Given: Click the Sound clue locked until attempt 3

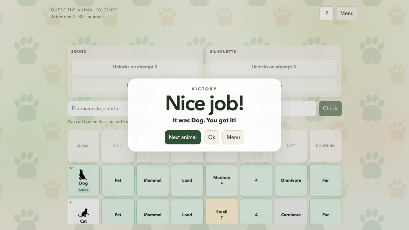Looking at the screenshot, I should pos(135,67).
